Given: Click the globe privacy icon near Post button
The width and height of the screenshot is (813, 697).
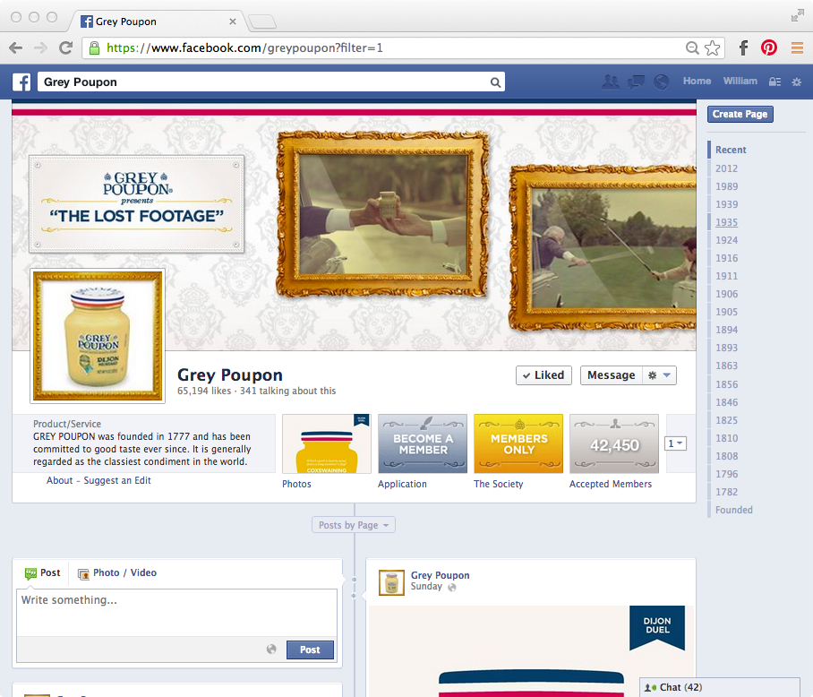Looking at the screenshot, I should point(271,649).
